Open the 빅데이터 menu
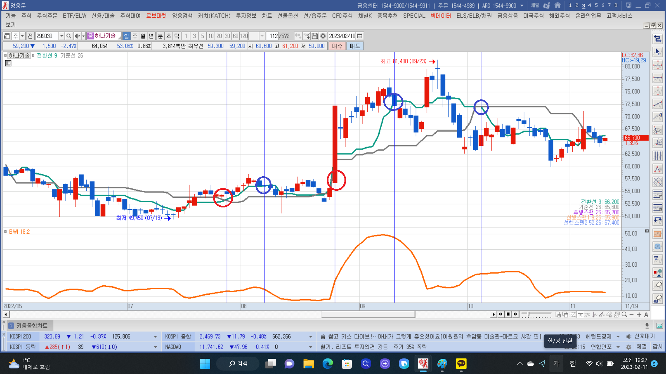 pos(441,16)
